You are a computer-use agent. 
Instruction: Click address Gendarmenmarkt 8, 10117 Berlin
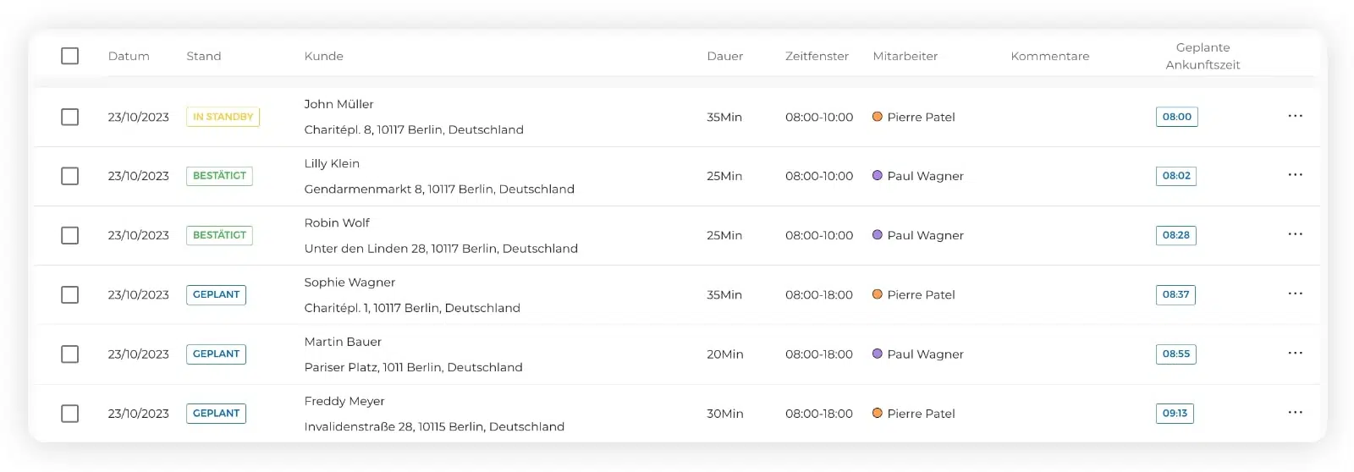pyautogui.click(x=439, y=189)
